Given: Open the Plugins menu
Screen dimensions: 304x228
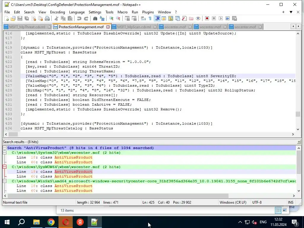Looking at the screenshot, I should [148, 12].
